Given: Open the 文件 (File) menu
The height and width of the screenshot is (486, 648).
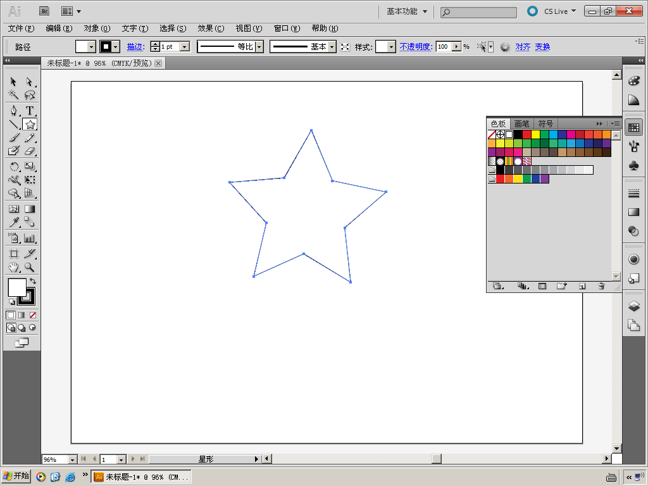Looking at the screenshot, I should (x=21, y=28).
